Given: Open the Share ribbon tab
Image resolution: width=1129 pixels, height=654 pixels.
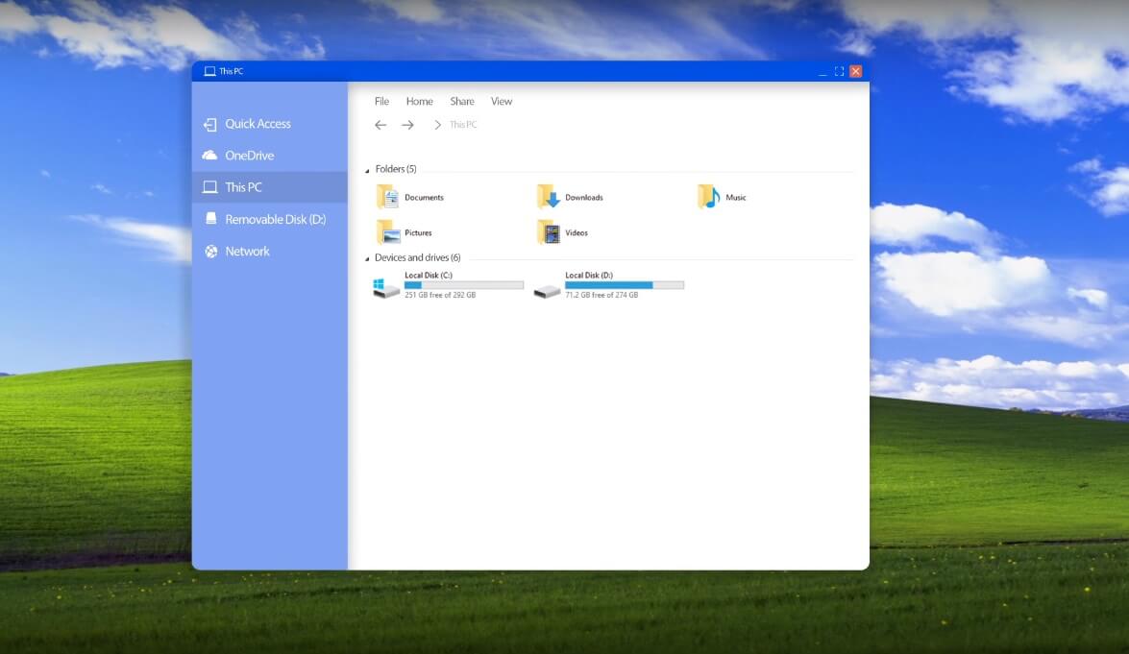Looking at the screenshot, I should (461, 101).
